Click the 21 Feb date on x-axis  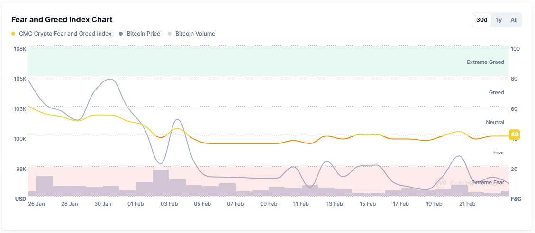pos(467,204)
